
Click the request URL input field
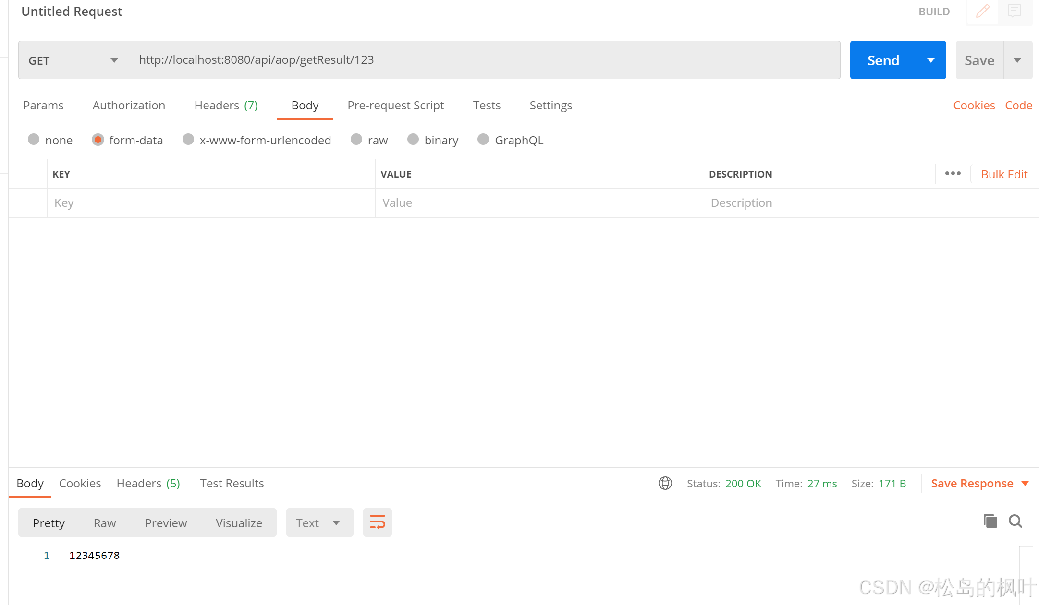(484, 60)
